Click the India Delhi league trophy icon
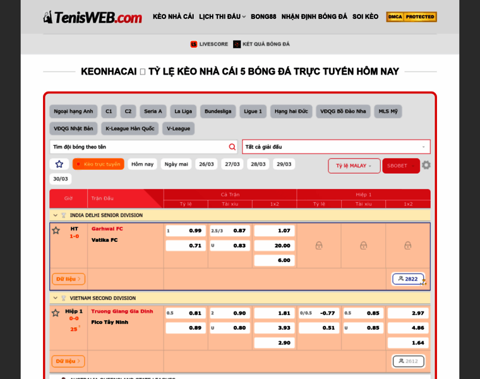 coord(64,215)
